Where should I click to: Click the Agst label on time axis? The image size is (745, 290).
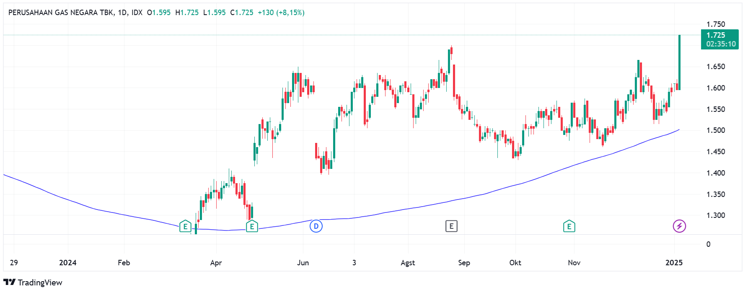click(x=408, y=263)
